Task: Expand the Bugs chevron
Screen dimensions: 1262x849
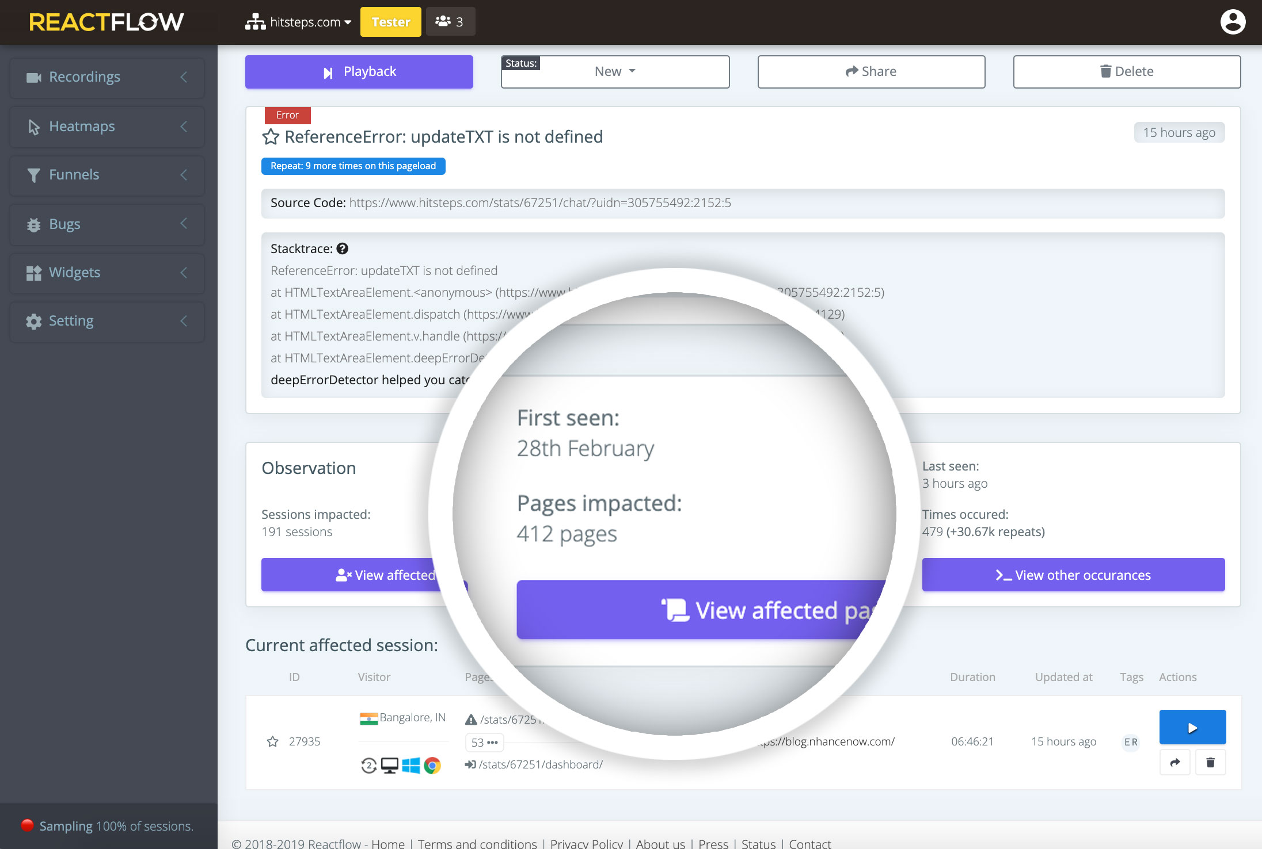Action: (184, 224)
